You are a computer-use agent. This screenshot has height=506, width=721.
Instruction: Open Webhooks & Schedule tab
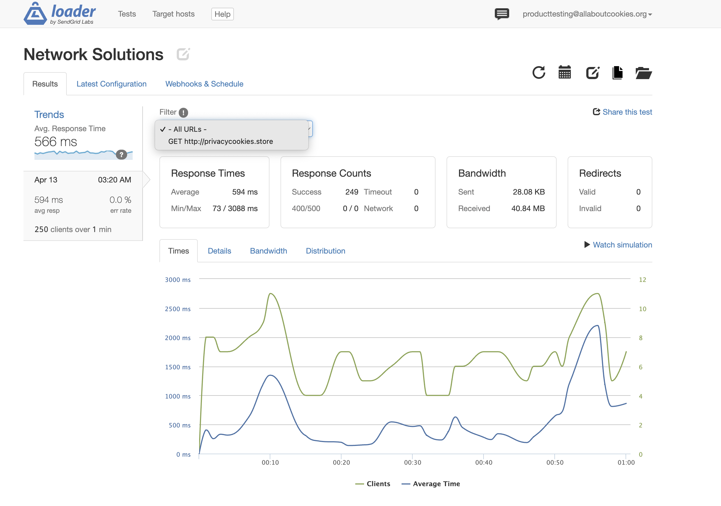[204, 84]
